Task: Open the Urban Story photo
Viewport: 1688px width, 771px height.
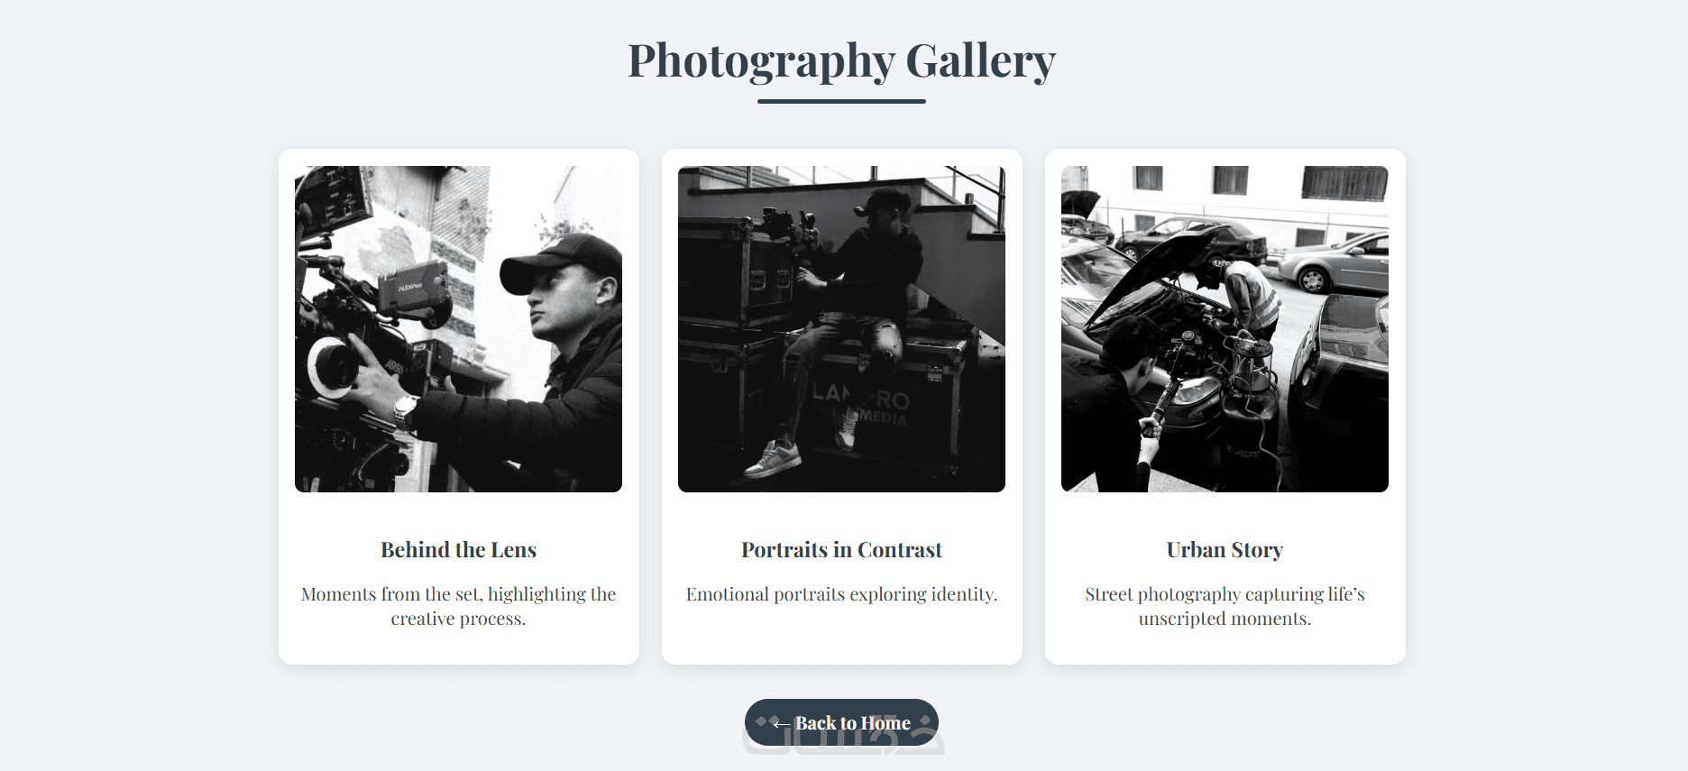Action: (x=1225, y=329)
